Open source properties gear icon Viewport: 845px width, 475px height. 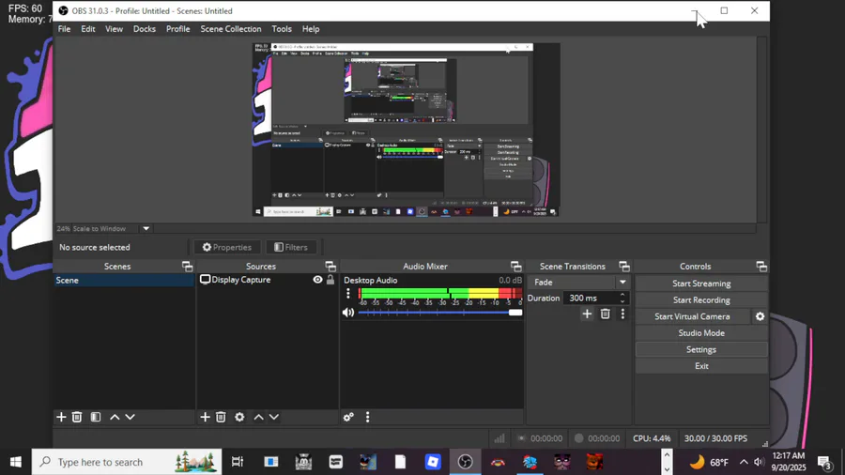(x=239, y=417)
